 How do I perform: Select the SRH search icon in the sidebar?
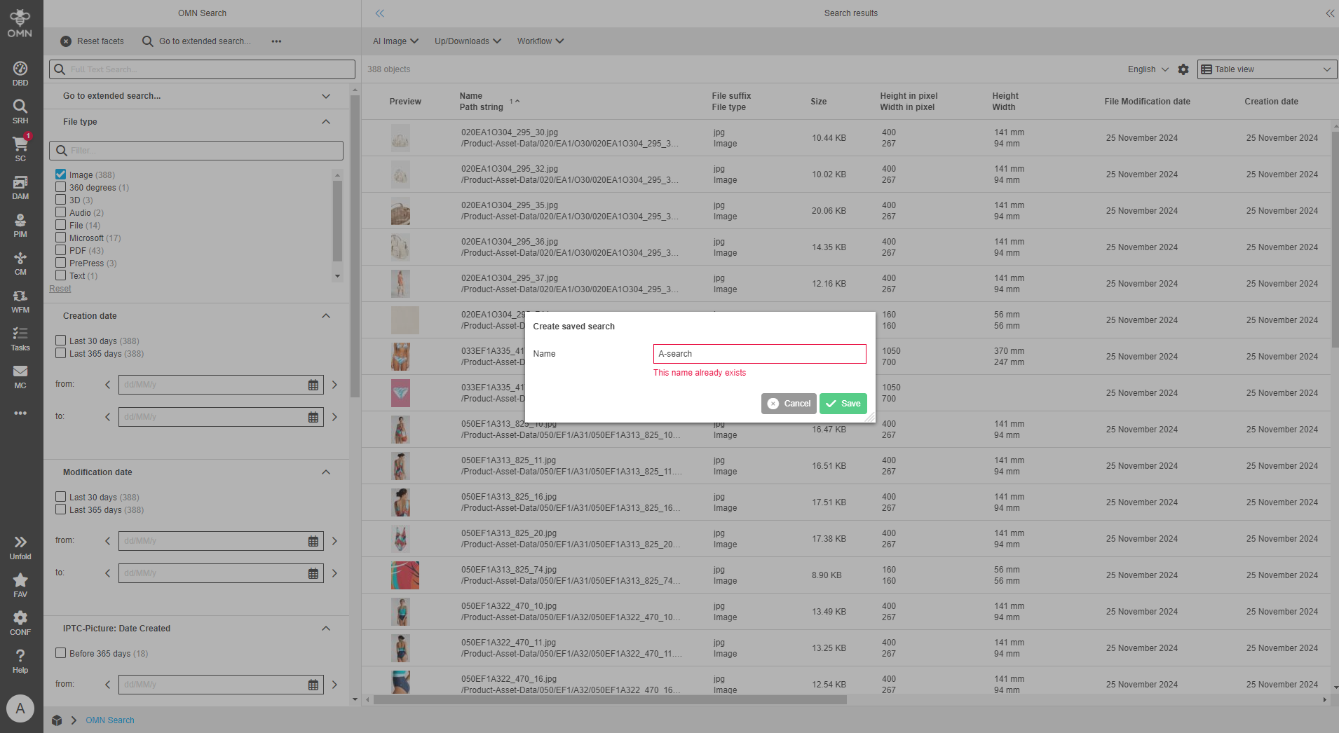click(x=20, y=107)
